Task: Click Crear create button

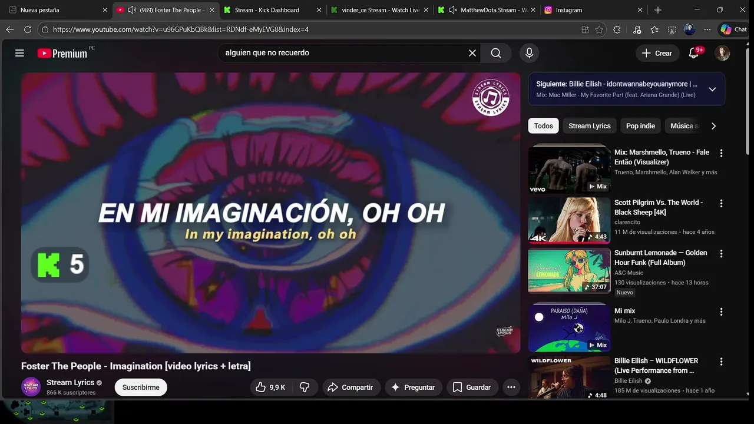Action: pos(657,53)
